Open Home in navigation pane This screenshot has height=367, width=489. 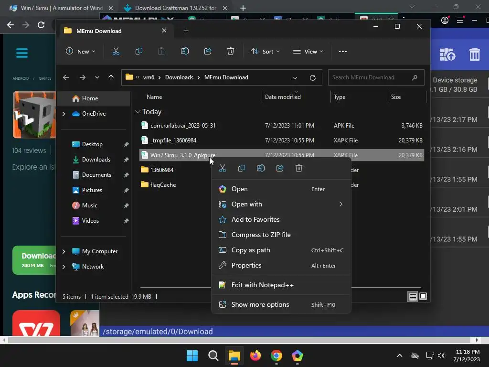(x=95, y=98)
